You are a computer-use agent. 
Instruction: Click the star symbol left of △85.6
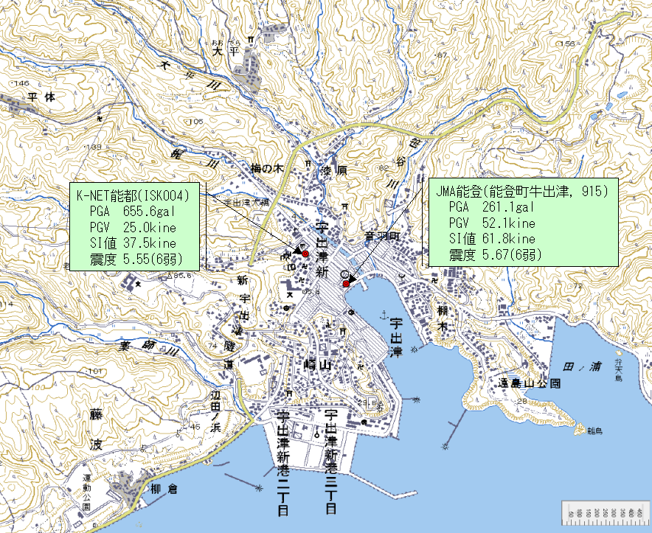pos(139,284)
